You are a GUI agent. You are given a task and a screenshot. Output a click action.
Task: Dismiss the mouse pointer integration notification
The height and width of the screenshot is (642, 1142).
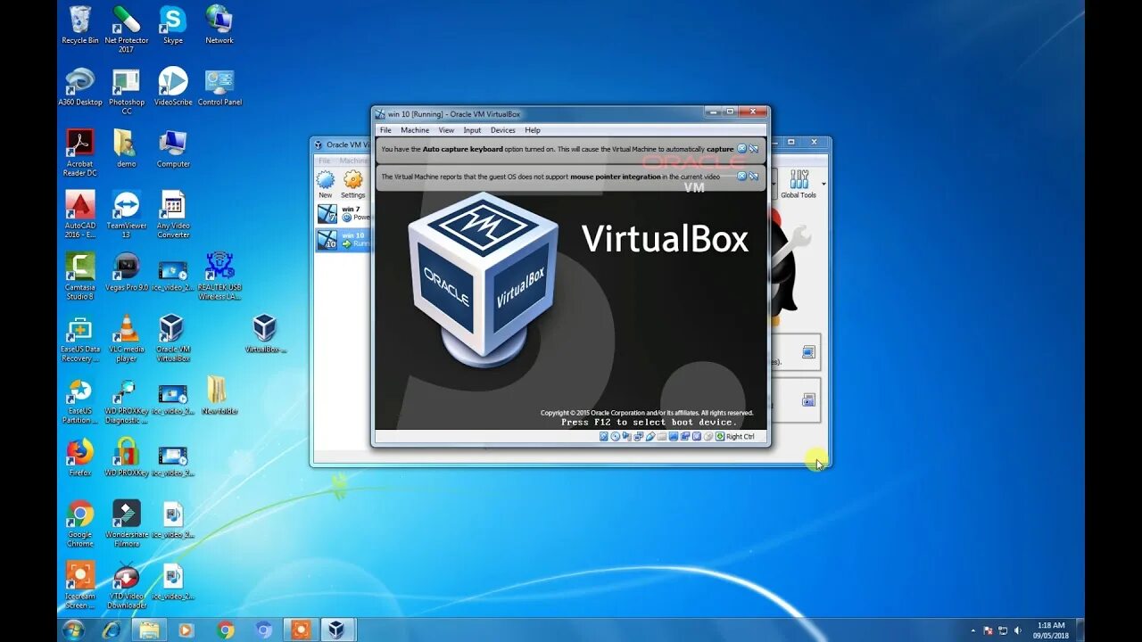click(741, 177)
